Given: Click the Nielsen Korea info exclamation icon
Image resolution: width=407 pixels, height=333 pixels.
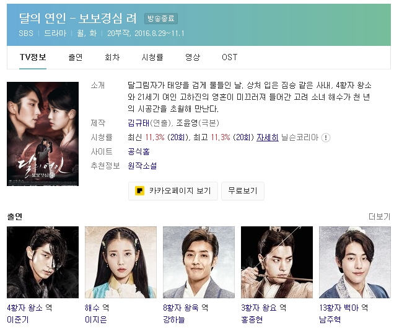Looking at the screenshot, I should [x=325, y=138].
